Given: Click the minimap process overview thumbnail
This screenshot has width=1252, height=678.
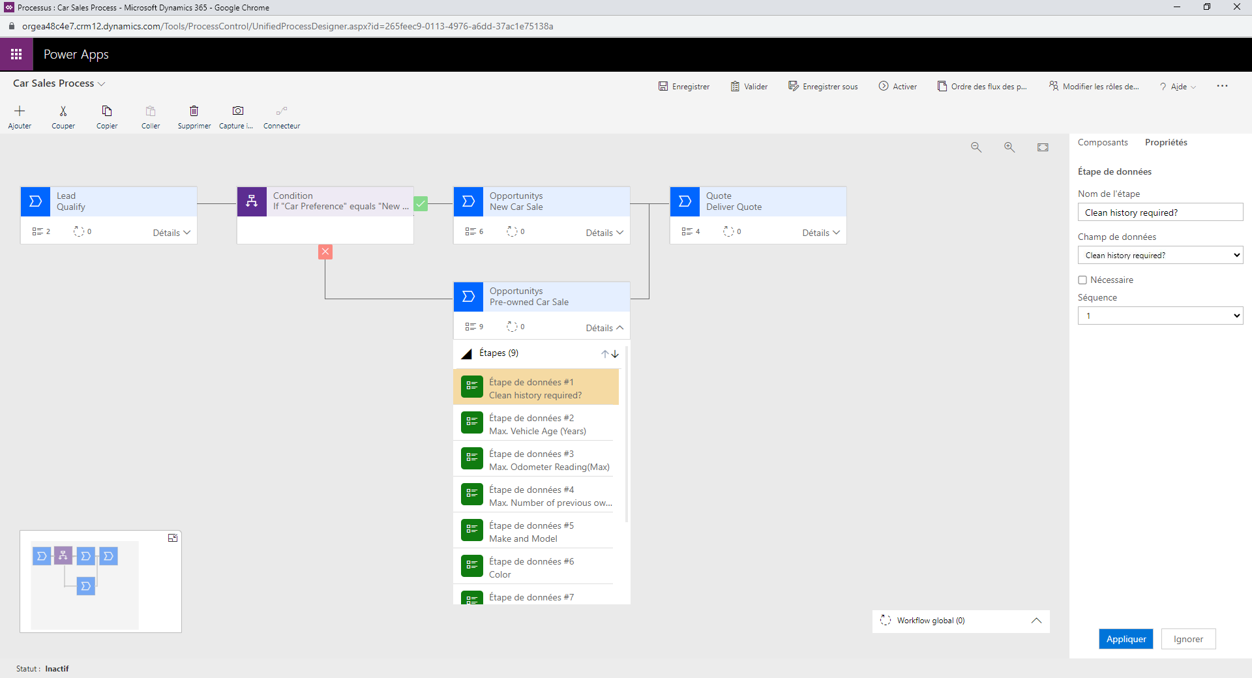Looking at the screenshot, I should click(x=85, y=585).
